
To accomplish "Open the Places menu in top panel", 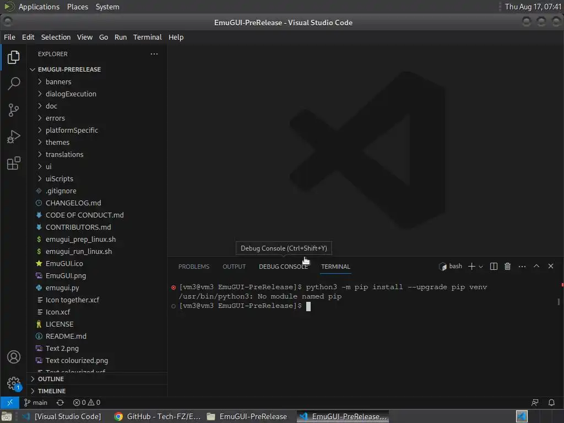I will coord(77,7).
